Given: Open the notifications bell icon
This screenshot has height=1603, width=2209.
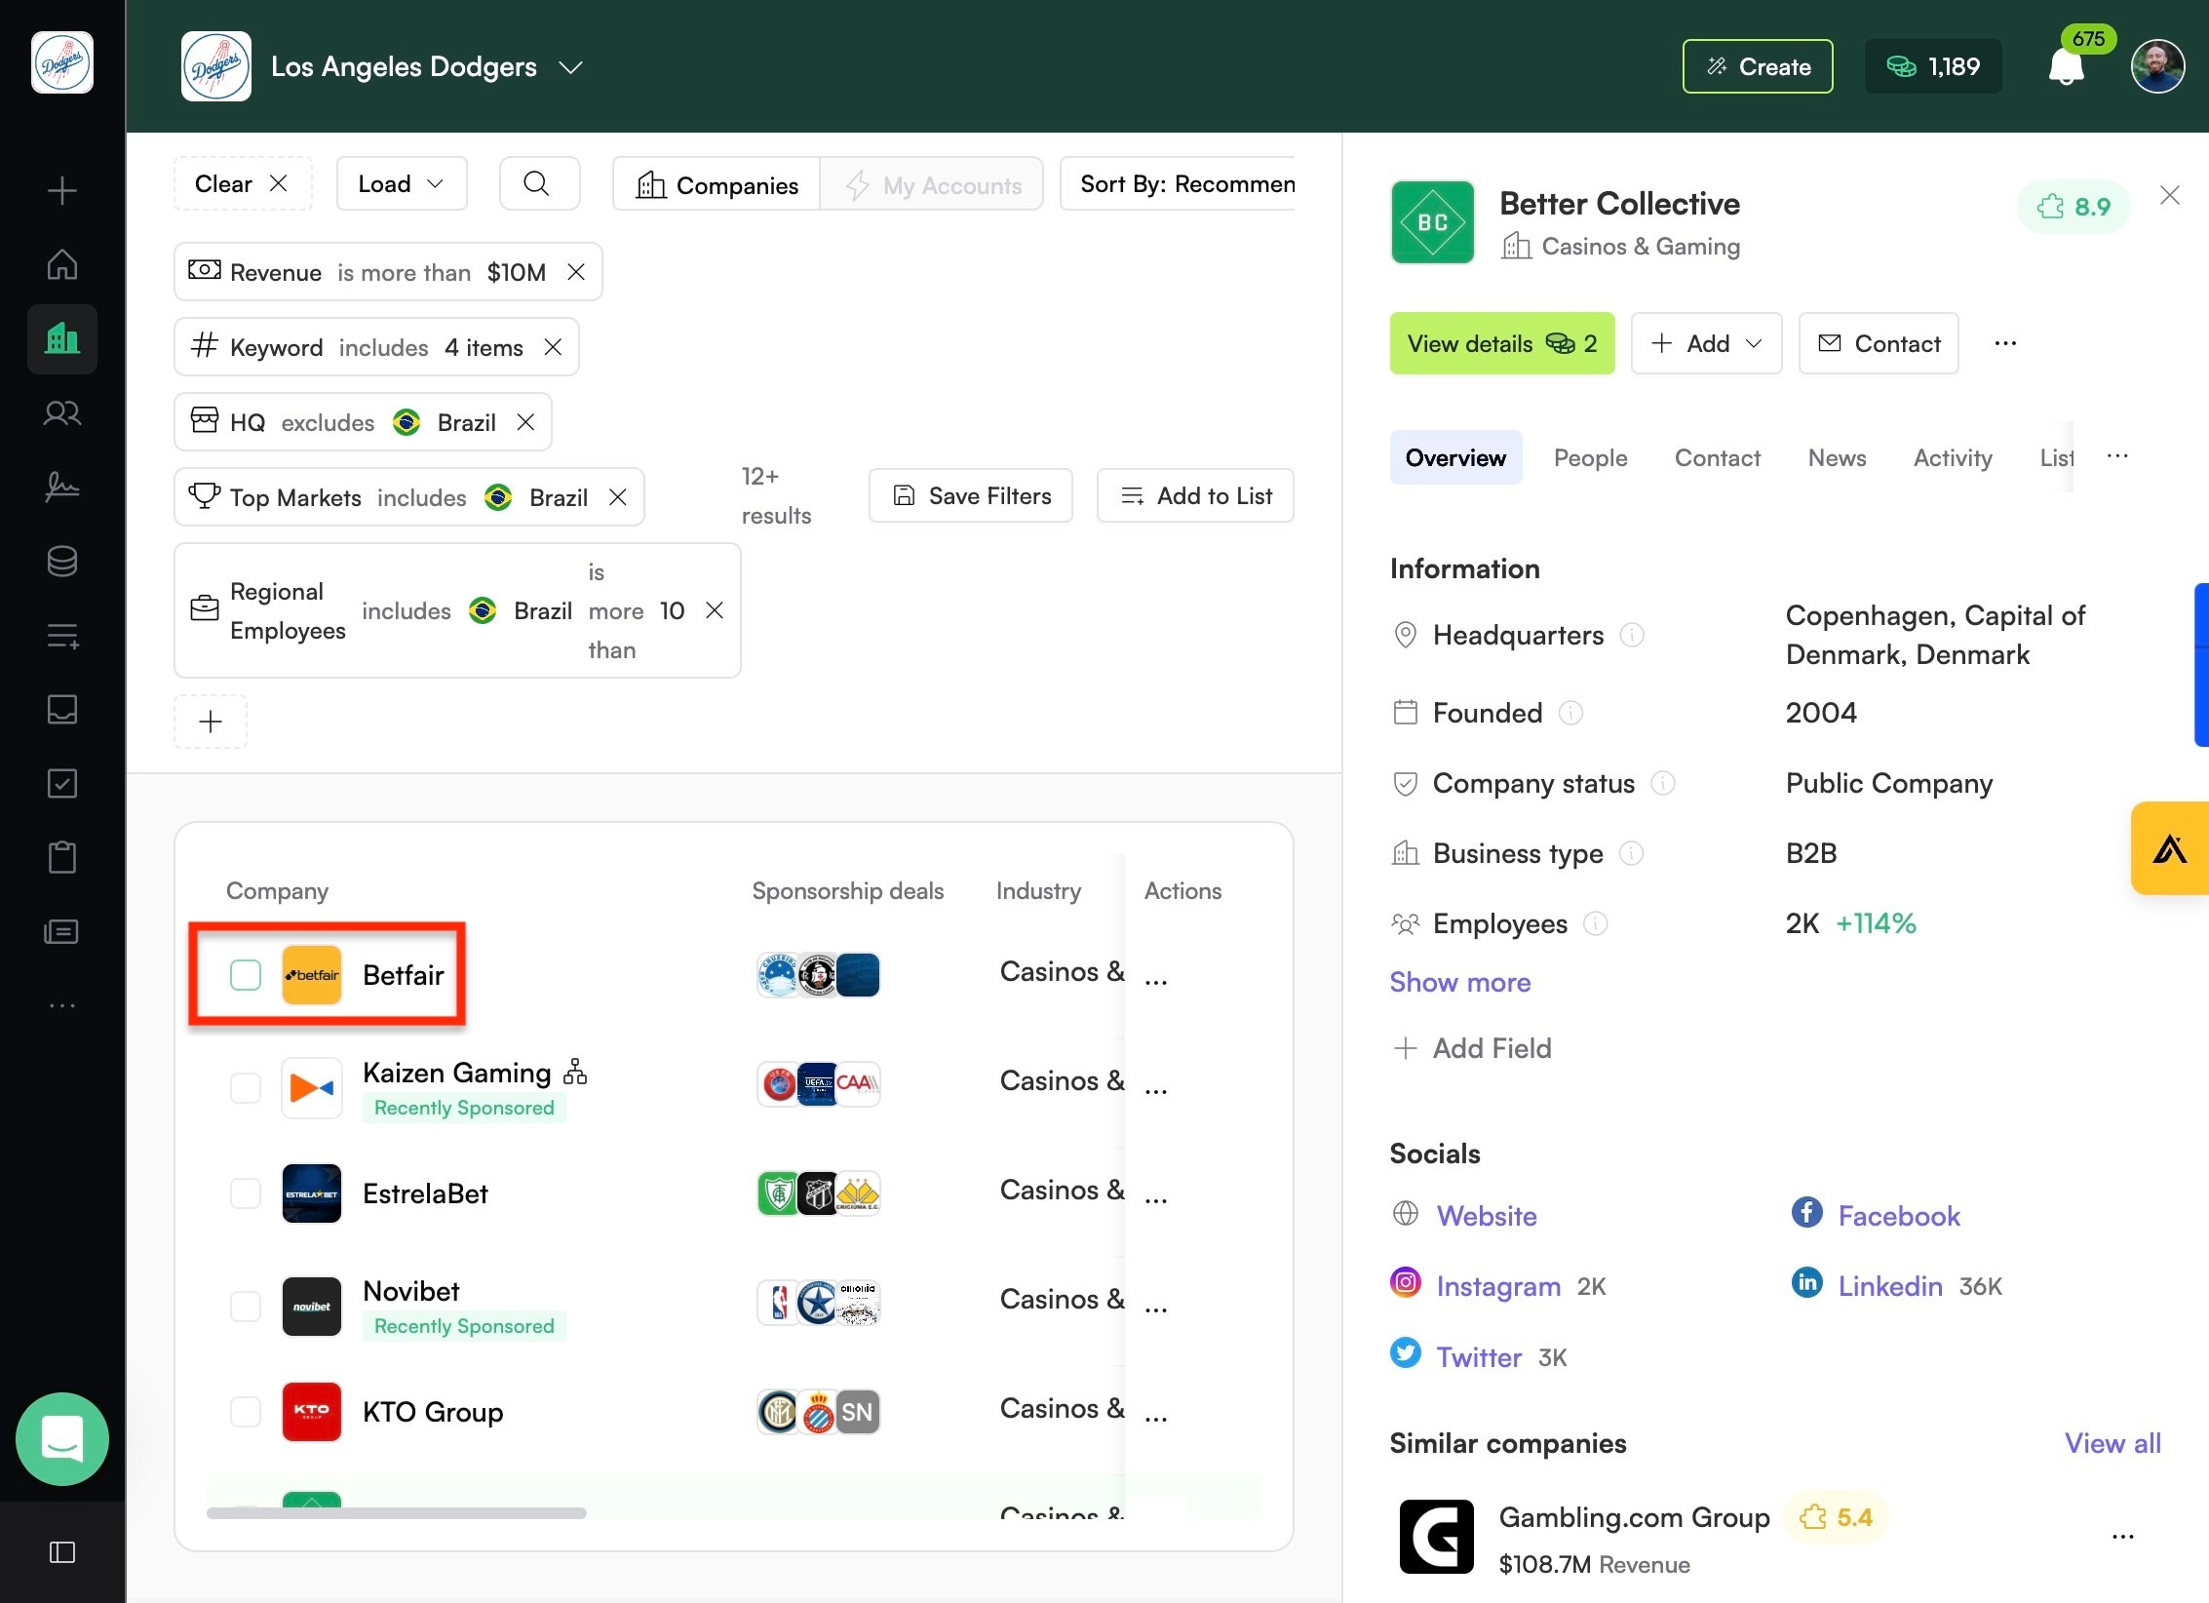Looking at the screenshot, I should (2066, 66).
